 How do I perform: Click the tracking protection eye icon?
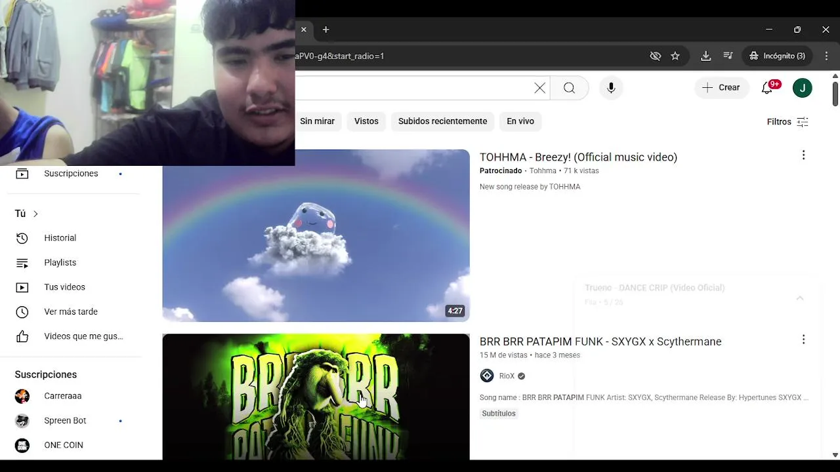coord(655,56)
